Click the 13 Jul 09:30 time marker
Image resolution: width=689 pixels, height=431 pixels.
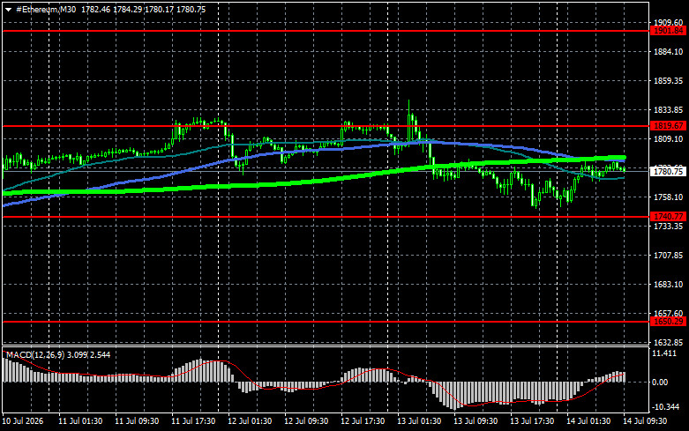pyautogui.click(x=476, y=421)
